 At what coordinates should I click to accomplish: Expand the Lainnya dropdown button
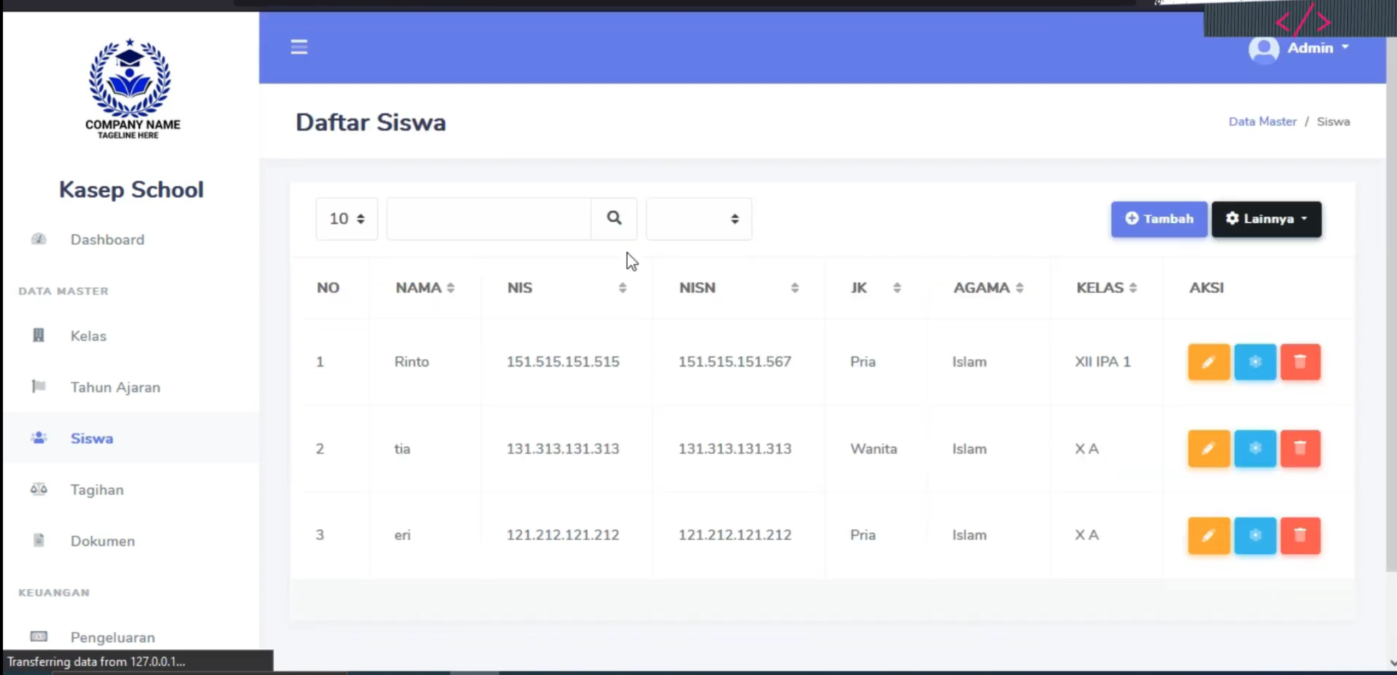[1266, 219]
